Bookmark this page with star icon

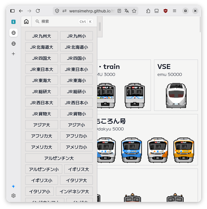click(134, 11)
